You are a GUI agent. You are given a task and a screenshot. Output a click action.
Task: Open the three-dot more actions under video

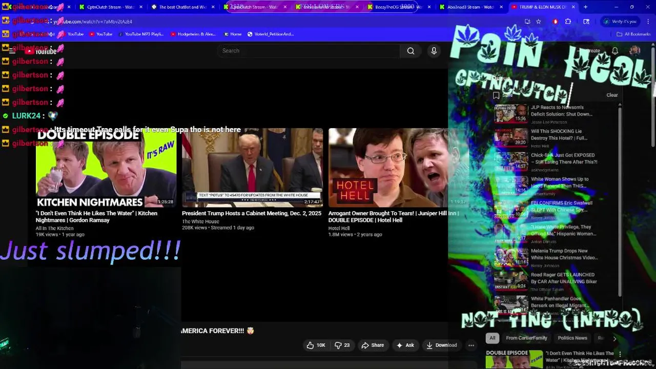(471, 345)
